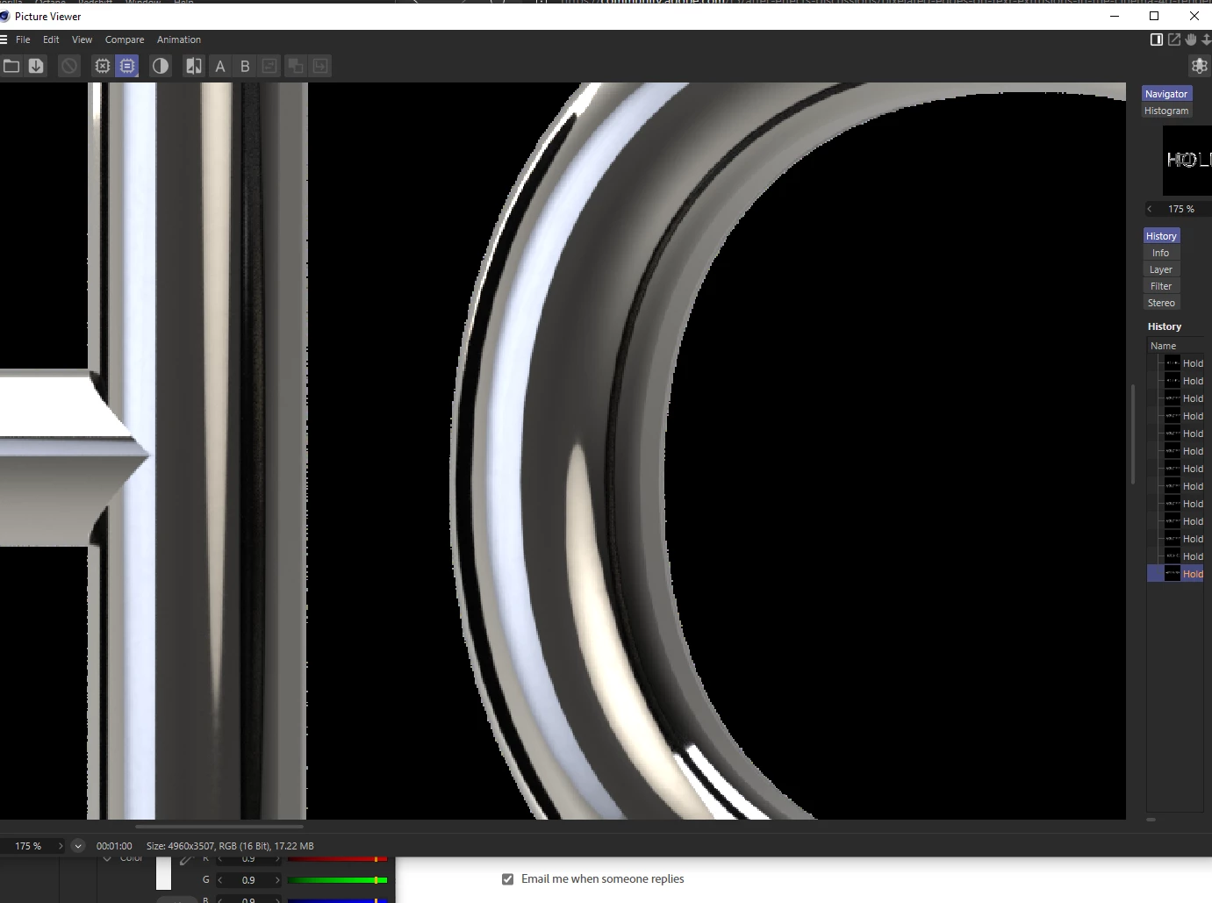
Task: Switch to the Stereo tab
Action: pos(1161,303)
